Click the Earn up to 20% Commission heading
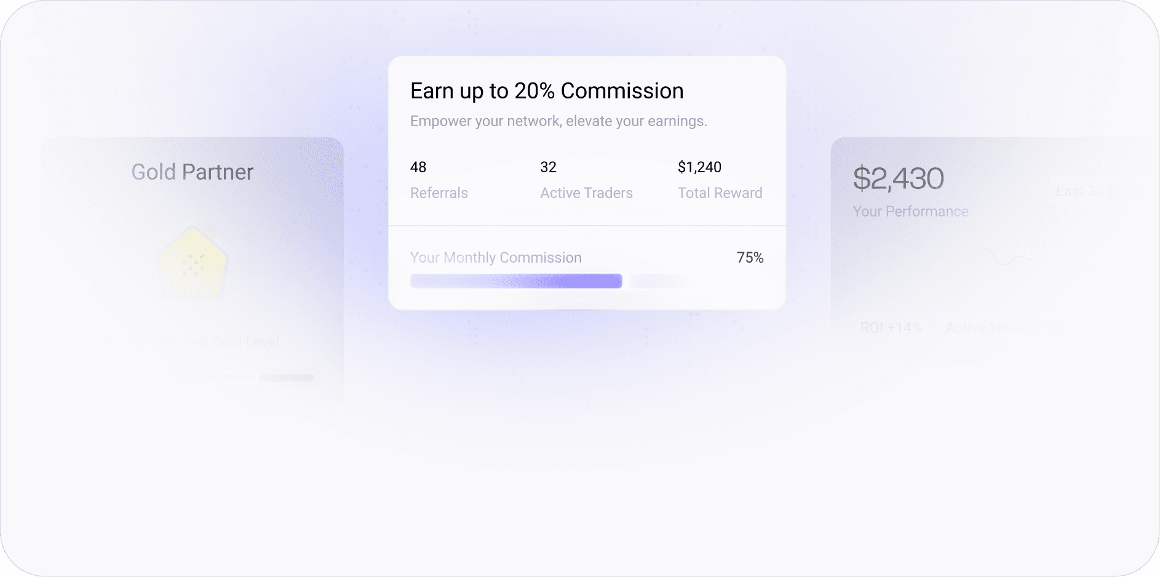The height and width of the screenshot is (577, 1160). pos(547,91)
